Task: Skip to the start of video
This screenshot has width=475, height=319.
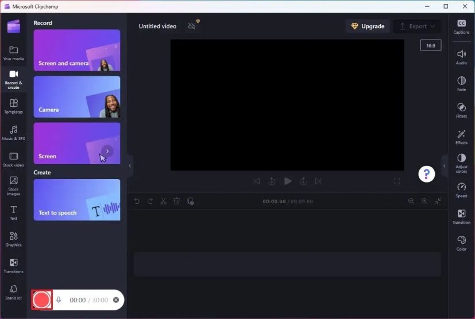Action: pyautogui.click(x=257, y=181)
